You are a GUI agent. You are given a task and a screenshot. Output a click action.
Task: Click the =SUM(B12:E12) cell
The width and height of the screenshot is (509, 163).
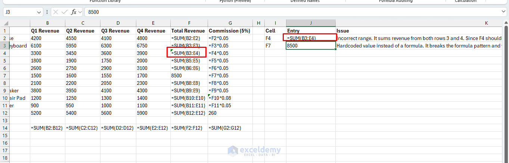click(189, 113)
